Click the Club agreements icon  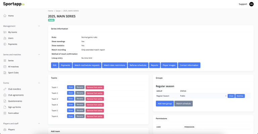coord(5,95)
